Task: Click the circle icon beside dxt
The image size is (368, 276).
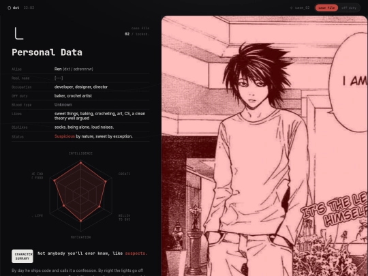Action: (9, 7)
